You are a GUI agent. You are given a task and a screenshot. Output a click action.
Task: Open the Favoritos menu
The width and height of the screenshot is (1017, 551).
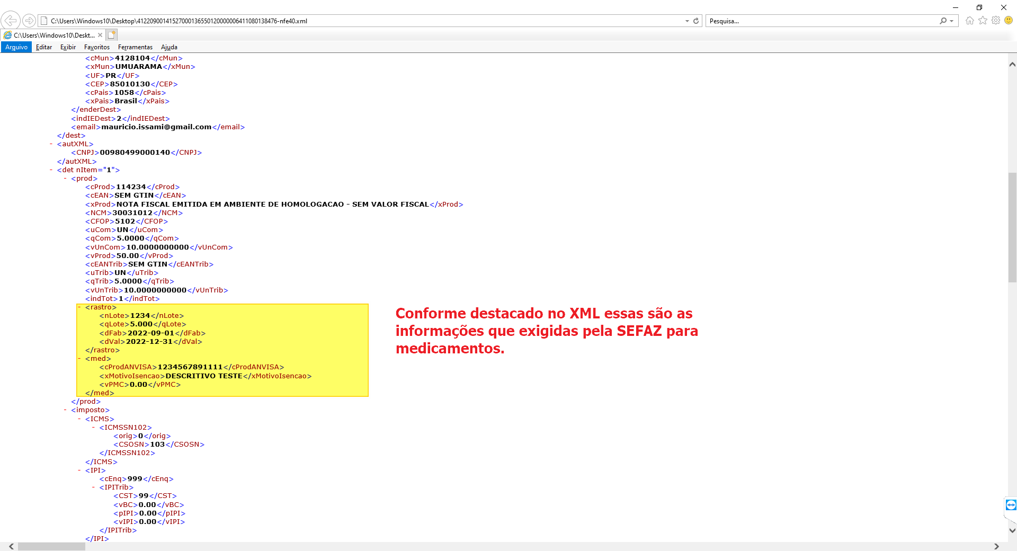click(97, 47)
